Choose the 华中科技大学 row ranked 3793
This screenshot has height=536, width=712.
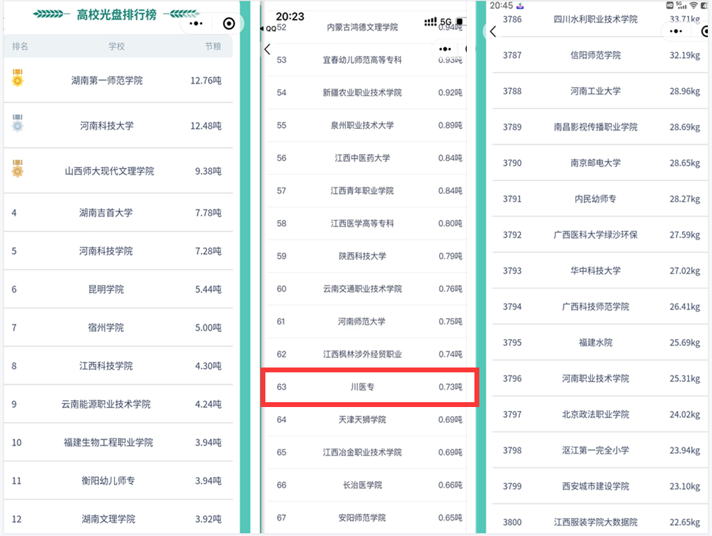[595, 270]
